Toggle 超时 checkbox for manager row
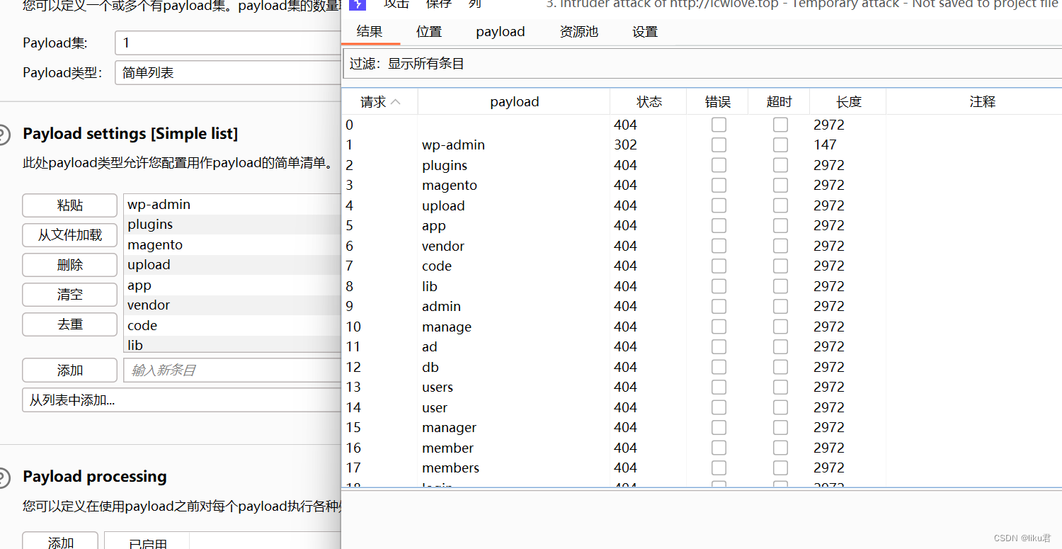The height and width of the screenshot is (549, 1062). click(x=780, y=428)
